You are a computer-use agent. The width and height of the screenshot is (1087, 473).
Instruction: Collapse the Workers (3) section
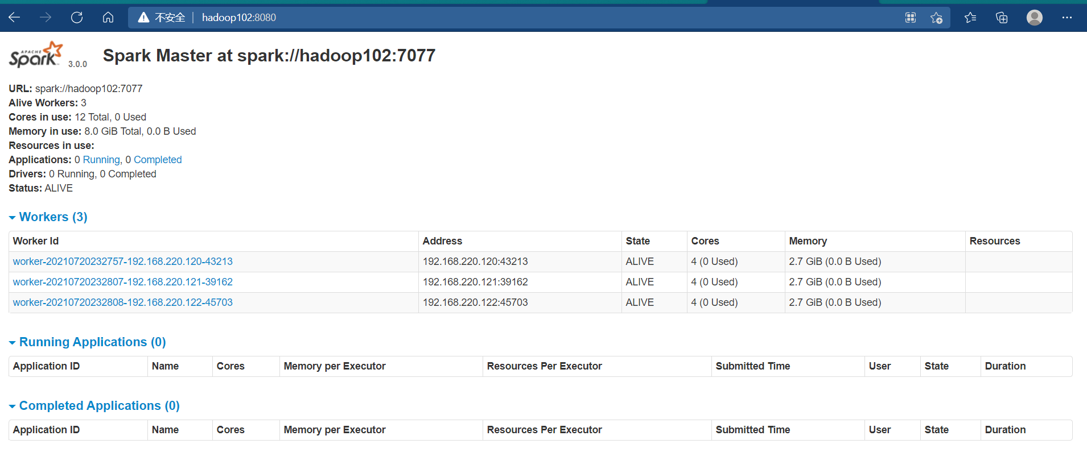tap(48, 217)
